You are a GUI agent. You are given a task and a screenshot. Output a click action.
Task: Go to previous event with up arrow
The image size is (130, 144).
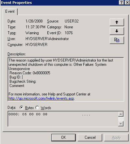pyautogui.click(x=117, y=22)
